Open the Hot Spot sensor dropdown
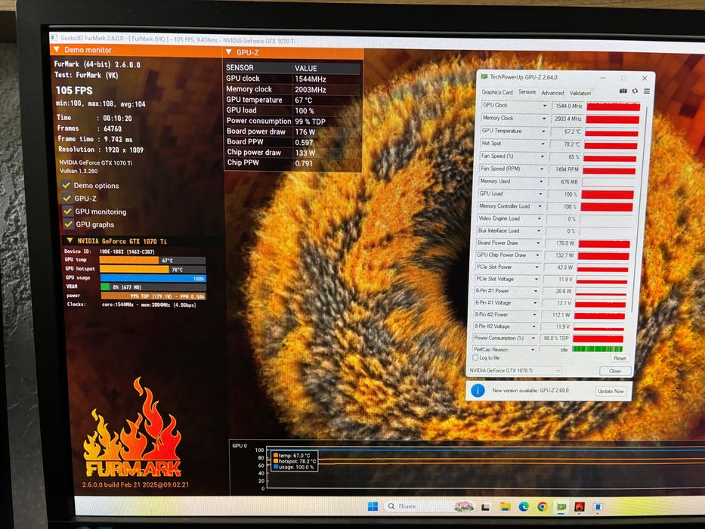 (543, 144)
